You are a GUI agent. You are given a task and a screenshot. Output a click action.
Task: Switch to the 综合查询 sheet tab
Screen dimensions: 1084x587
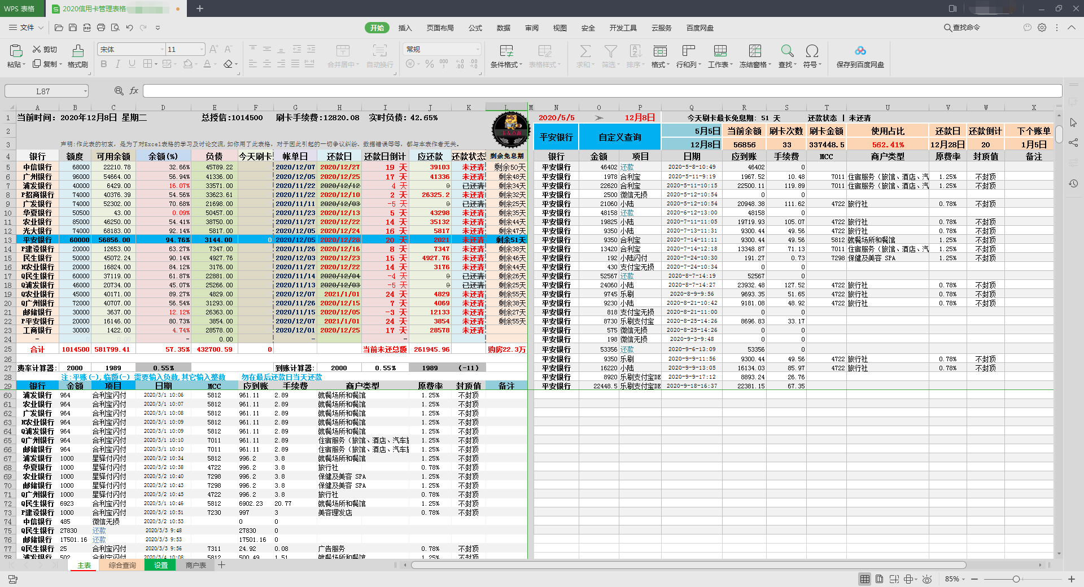(122, 565)
